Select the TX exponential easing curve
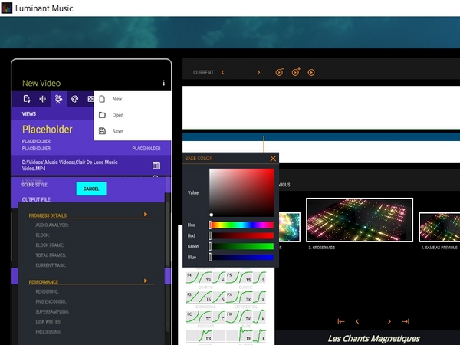Screen dimensions: 460x345 [x=246, y=297]
